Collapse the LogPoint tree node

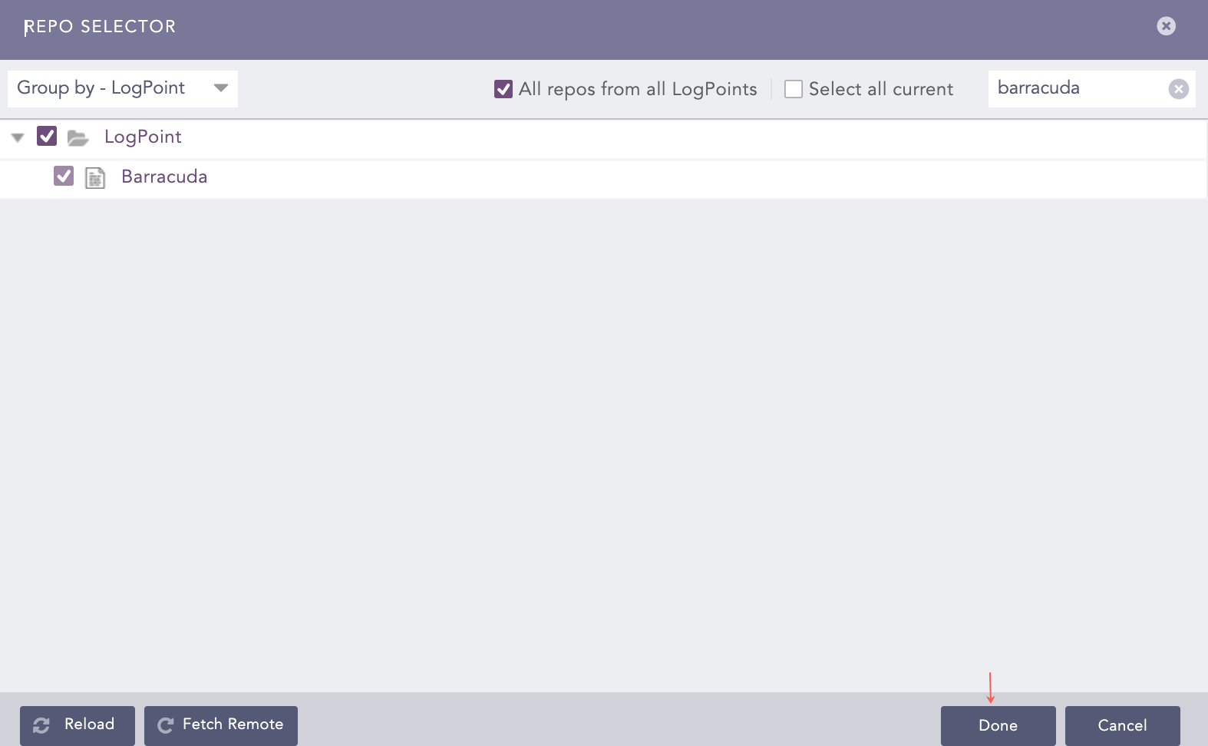[x=18, y=137]
